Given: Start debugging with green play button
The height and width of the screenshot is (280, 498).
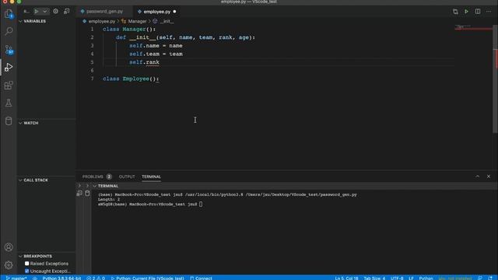Looking at the screenshot, I should (37, 12).
